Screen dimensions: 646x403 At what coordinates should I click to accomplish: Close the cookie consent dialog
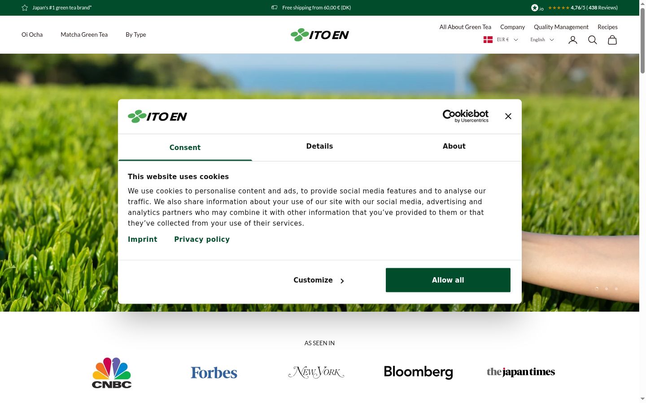coord(508,116)
